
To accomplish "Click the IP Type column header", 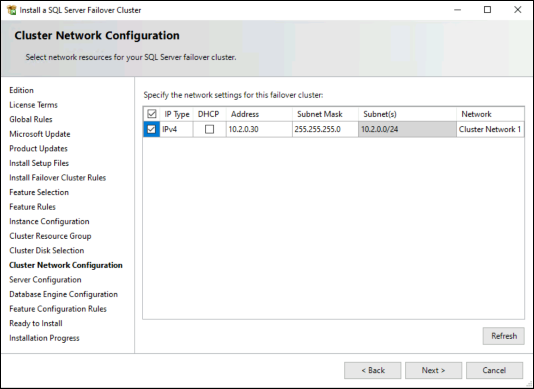I will tap(177, 114).
